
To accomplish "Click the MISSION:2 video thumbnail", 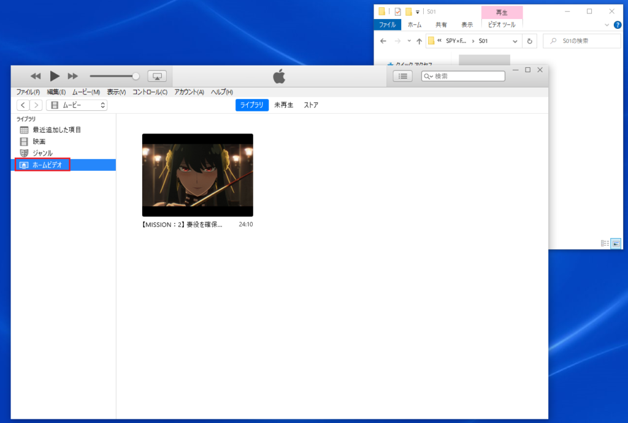I will pyautogui.click(x=197, y=175).
